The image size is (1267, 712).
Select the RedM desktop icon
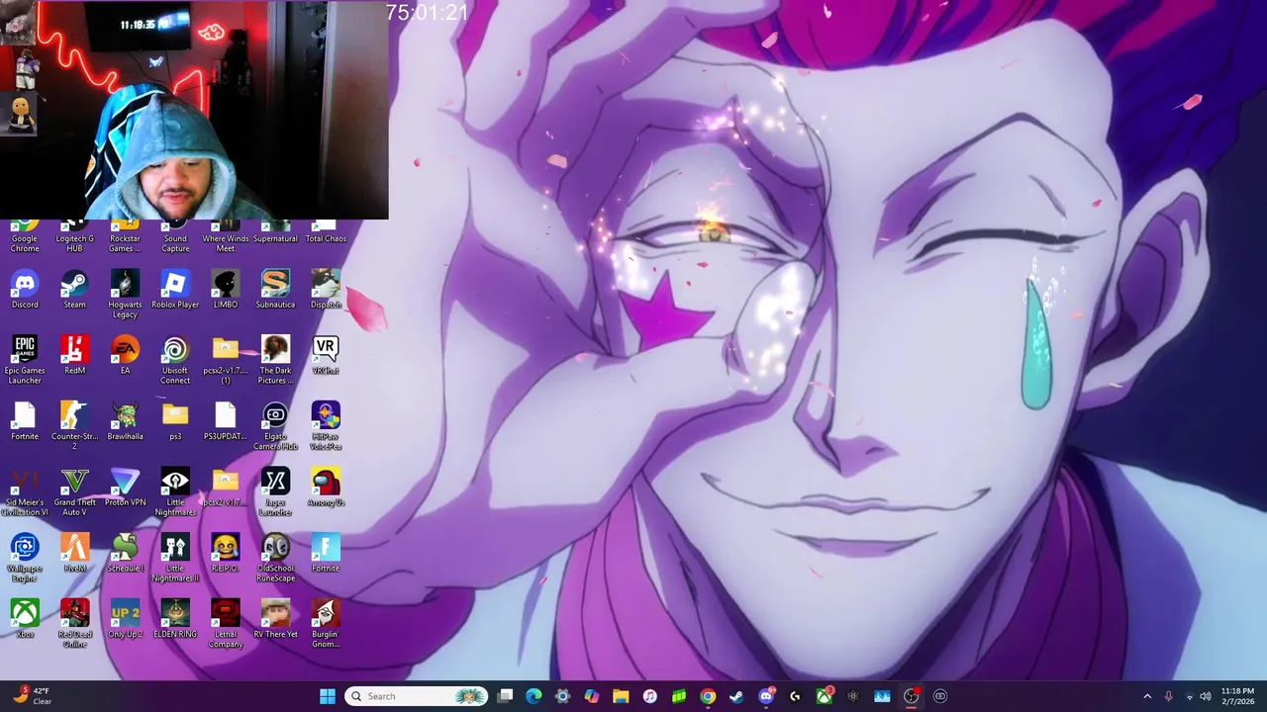pyautogui.click(x=74, y=356)
